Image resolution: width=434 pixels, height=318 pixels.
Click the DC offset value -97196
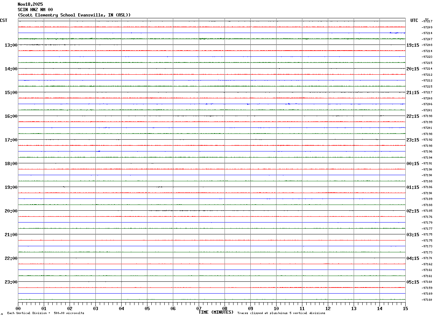point(427,152)
